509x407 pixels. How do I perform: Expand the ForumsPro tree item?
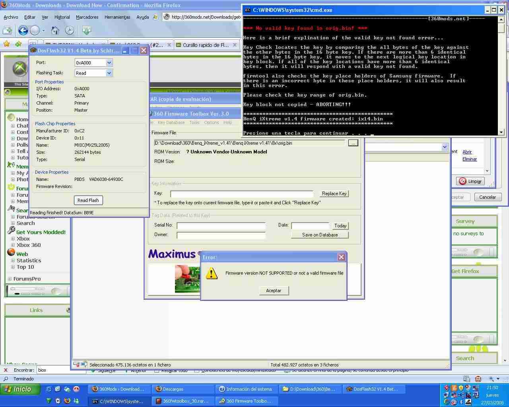click(x=10, y=279)
